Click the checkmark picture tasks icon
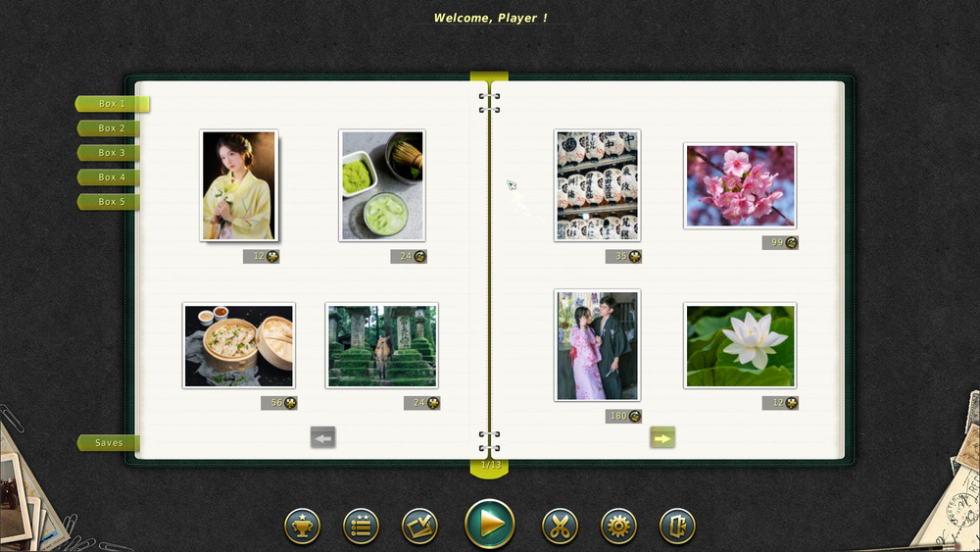The image size is (980, 552). point(419,527)
